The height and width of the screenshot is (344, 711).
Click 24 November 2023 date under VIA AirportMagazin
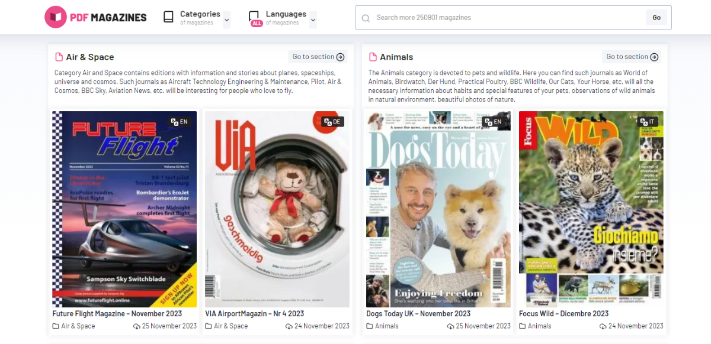318,326
